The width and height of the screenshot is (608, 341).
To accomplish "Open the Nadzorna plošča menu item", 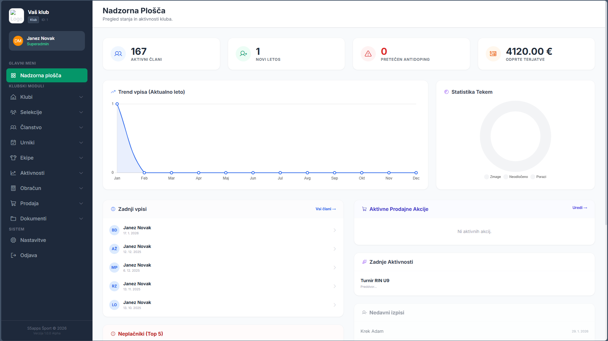I will pyautogui.click(x=47, y=75).
